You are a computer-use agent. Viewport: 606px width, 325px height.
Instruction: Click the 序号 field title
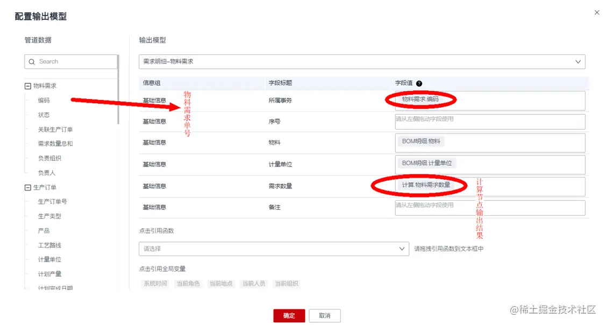tap(274, 122)
